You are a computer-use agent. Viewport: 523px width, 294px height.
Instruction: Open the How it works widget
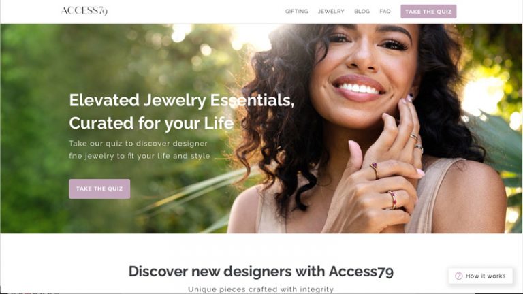tap(480, 276)
